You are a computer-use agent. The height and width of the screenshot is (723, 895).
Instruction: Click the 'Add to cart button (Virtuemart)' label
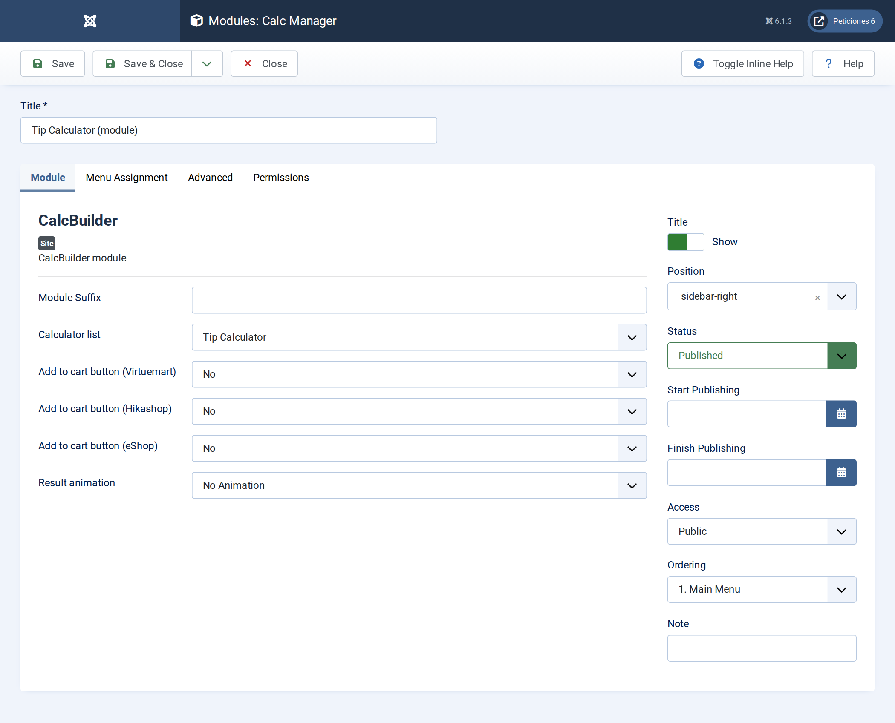107,372
